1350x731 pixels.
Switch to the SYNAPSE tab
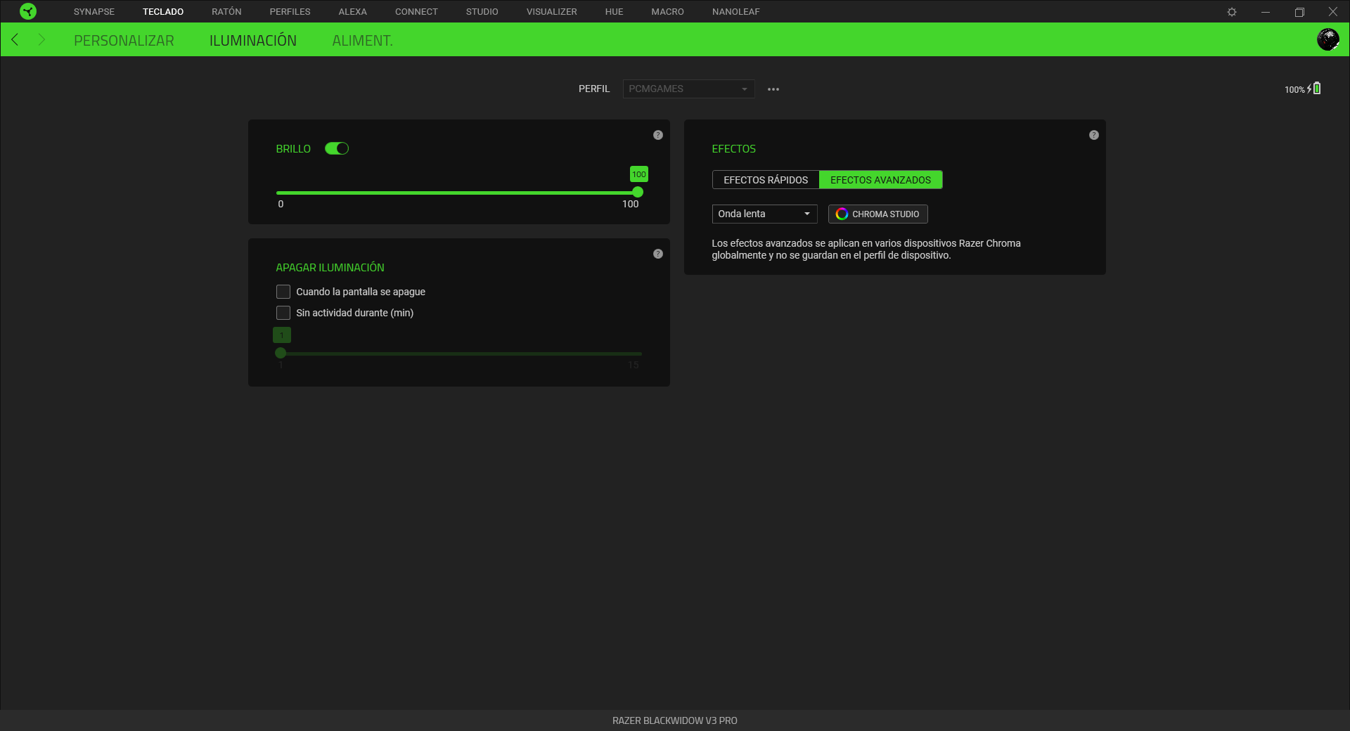tap(94, 12)
